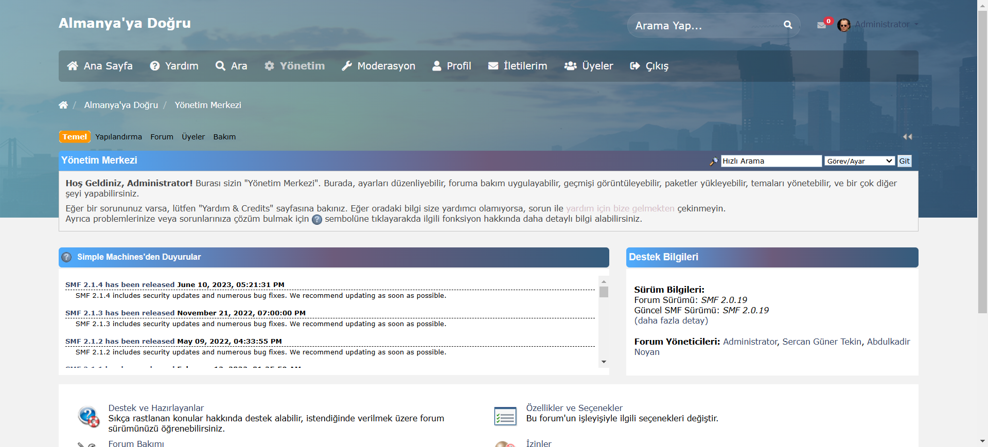Expand the Administrator user menu
The image size is (988, 447).
(886, 24)
